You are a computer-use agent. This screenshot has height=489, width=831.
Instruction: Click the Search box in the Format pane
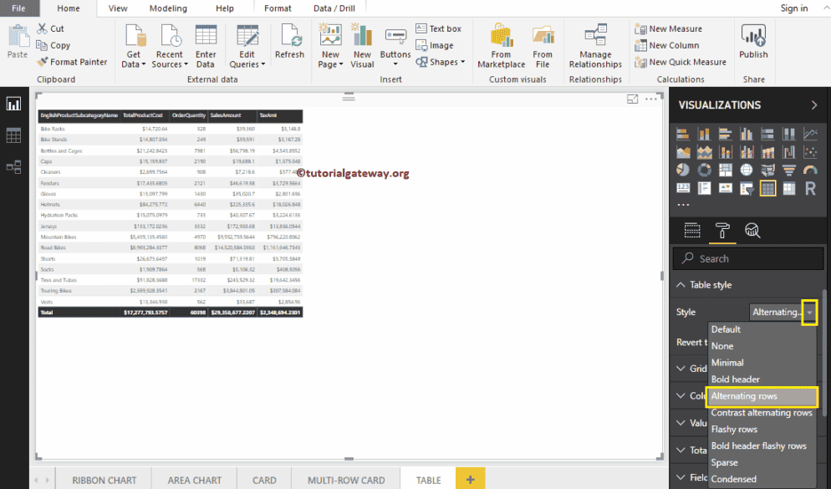[x=747, y=257]
